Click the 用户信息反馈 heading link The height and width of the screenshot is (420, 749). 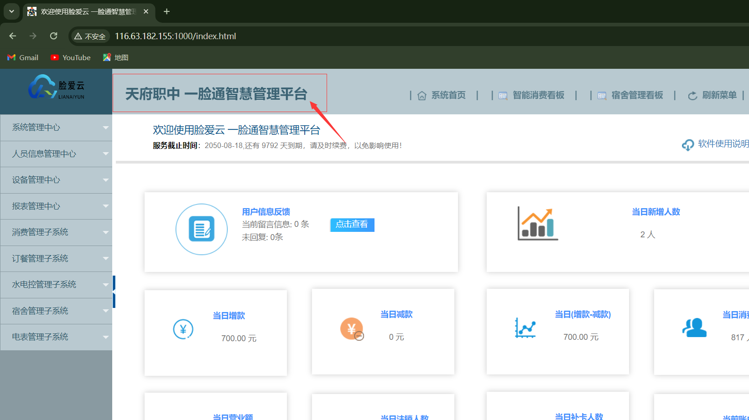[x=266, y=212]
